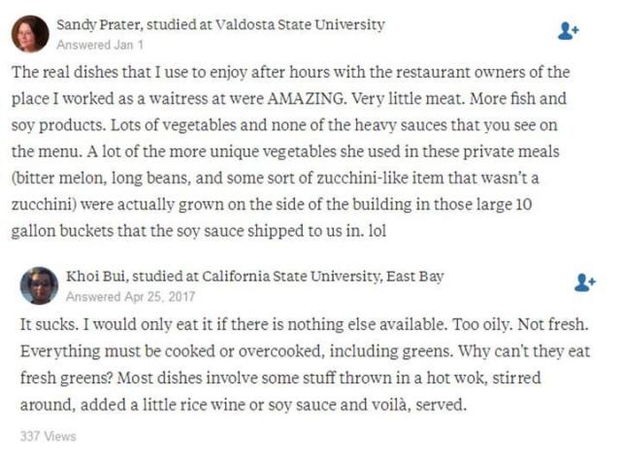Open Sandy Prater's profile photo

click(30, 34)
